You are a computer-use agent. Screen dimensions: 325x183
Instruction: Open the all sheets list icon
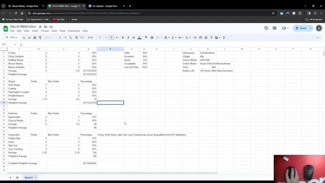point(17,177)
